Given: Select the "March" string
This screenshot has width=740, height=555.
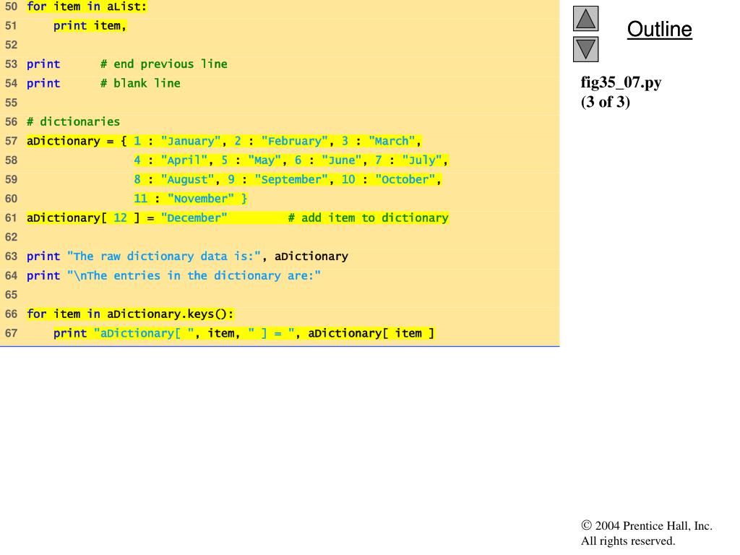Looking at the screenshot, I should click(x=392, y=141).
